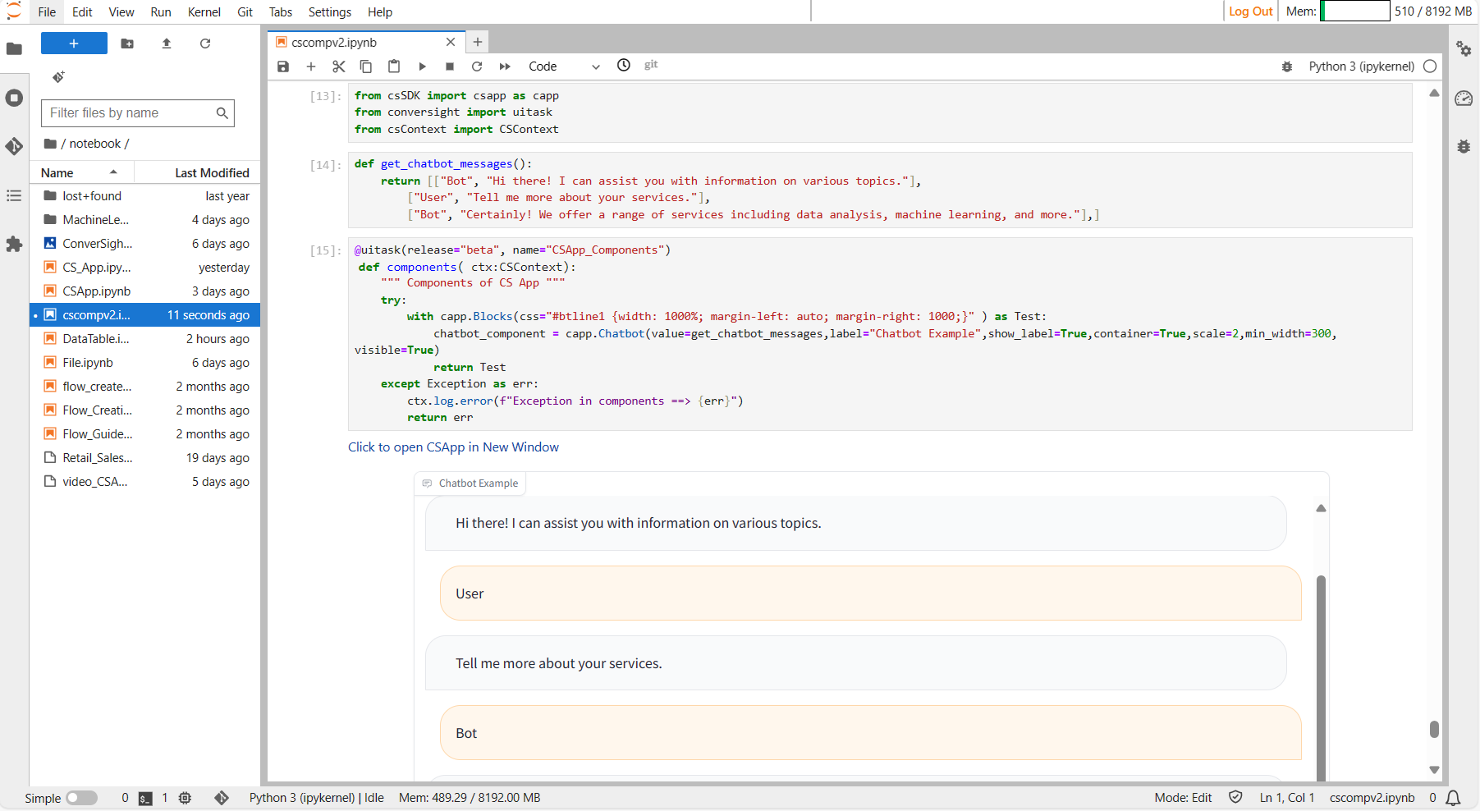Screen dimensions: 1480x811
Task: Click the memory usage bar next to Mem
Action: (x=1355, y=11)
